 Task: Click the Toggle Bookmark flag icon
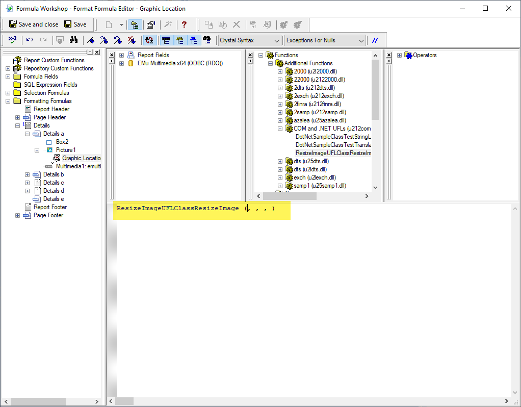click(91, 40)
